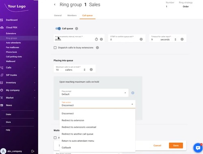Image resolution: width=203 pixels, height=154 pixels.
Task: Enable Dispatch calls to busy extensions checkbox
Action: 55,47
